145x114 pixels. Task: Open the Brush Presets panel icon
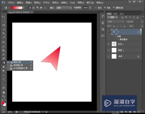pos(103,23)
